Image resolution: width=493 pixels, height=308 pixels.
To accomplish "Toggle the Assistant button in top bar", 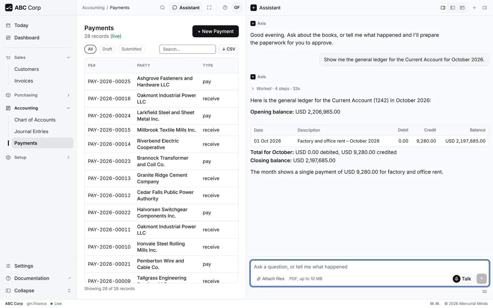I will point(186,8).
